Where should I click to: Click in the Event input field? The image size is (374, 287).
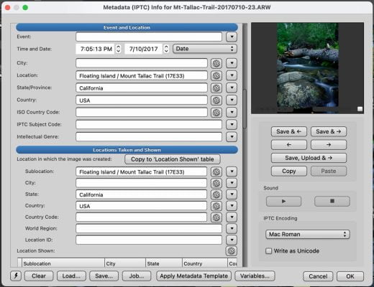[149, 37]
